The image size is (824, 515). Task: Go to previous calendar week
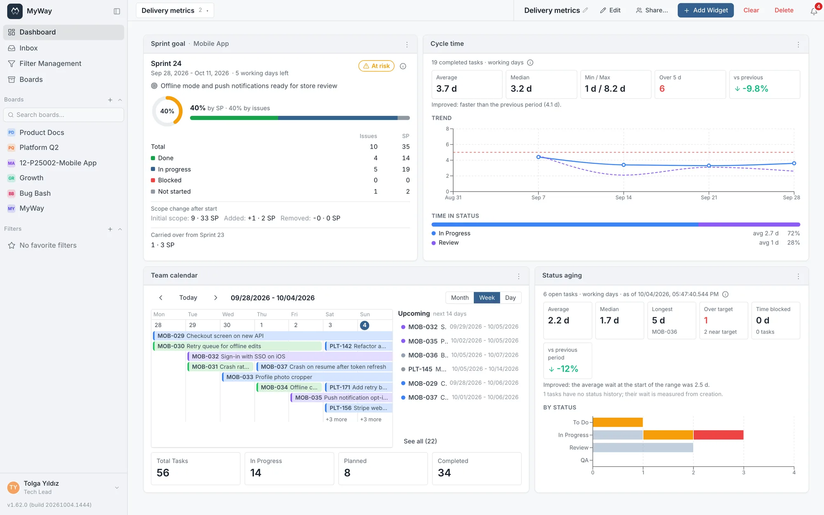tap(161, 297)
